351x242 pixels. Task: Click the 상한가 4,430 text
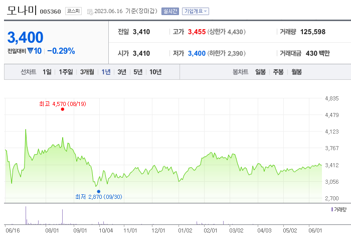(226, 32)
